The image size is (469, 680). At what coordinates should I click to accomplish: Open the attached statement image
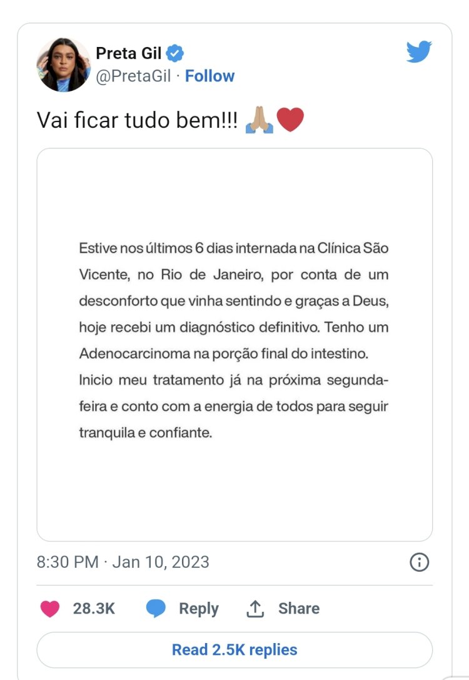(234, 345)
